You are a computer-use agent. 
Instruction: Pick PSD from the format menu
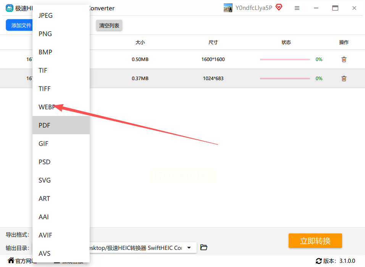click(61, 162)
